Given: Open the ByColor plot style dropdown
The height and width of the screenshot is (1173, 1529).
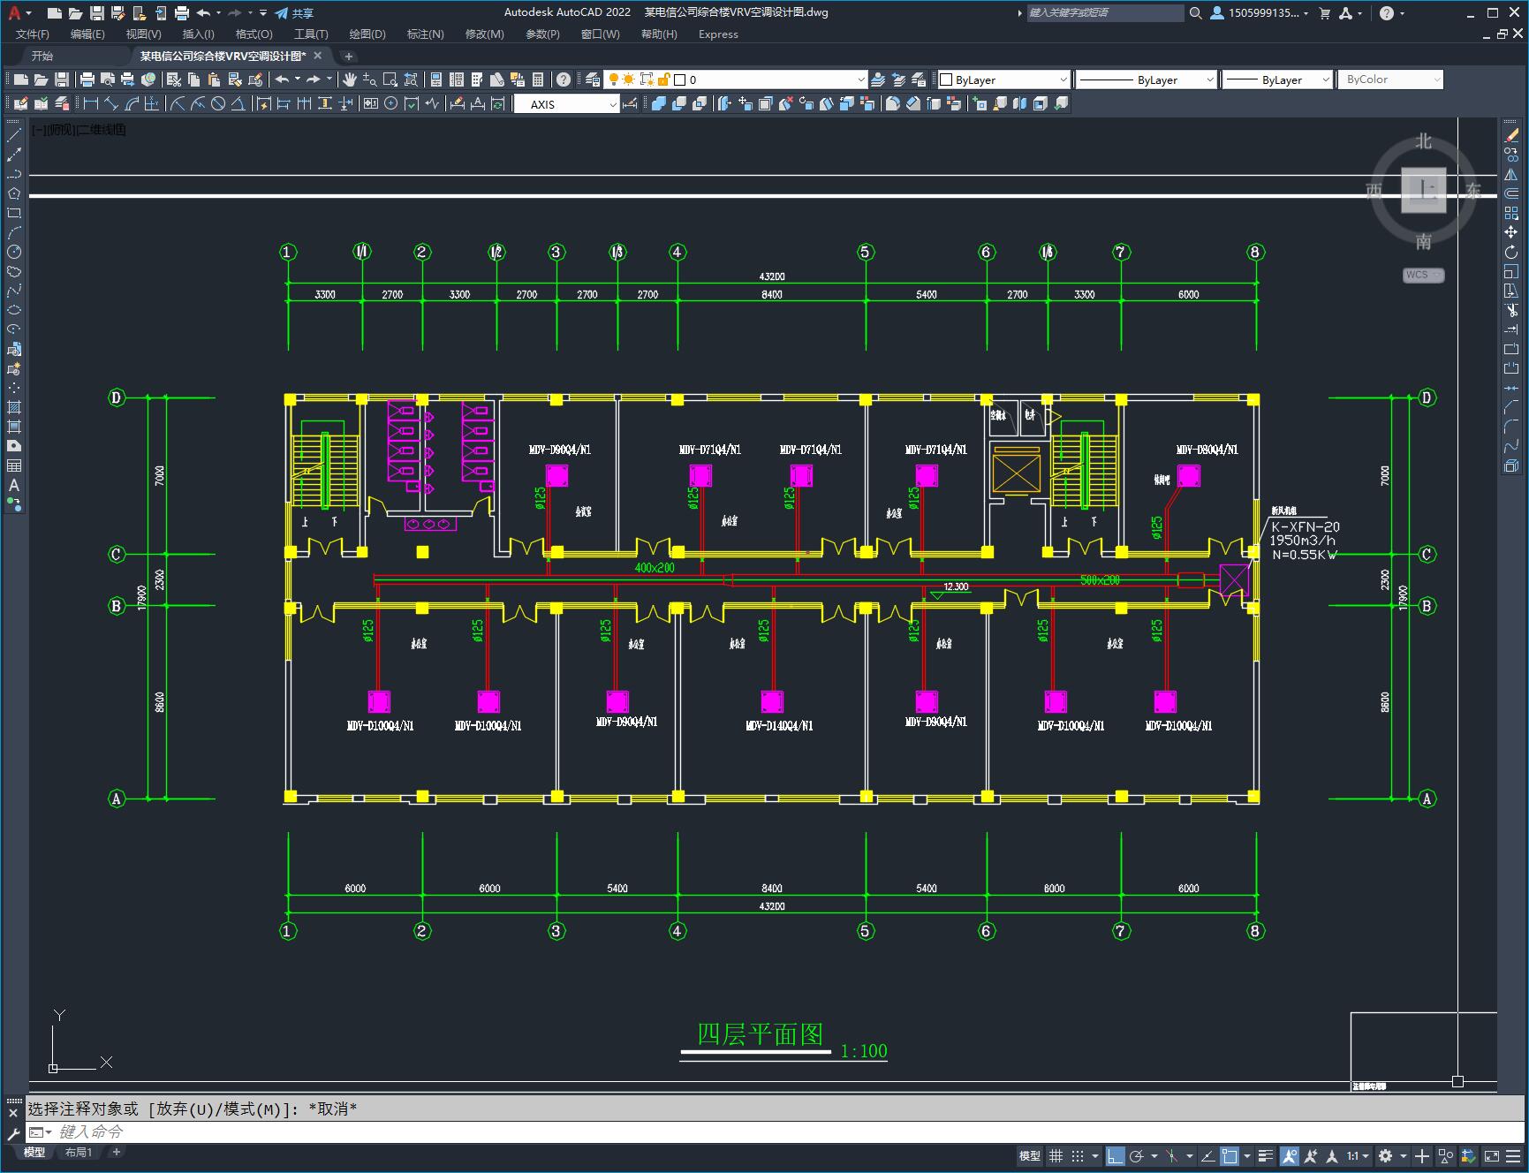Looking at the screenshot, I should pyautogui.click(x=1390, y=79).
